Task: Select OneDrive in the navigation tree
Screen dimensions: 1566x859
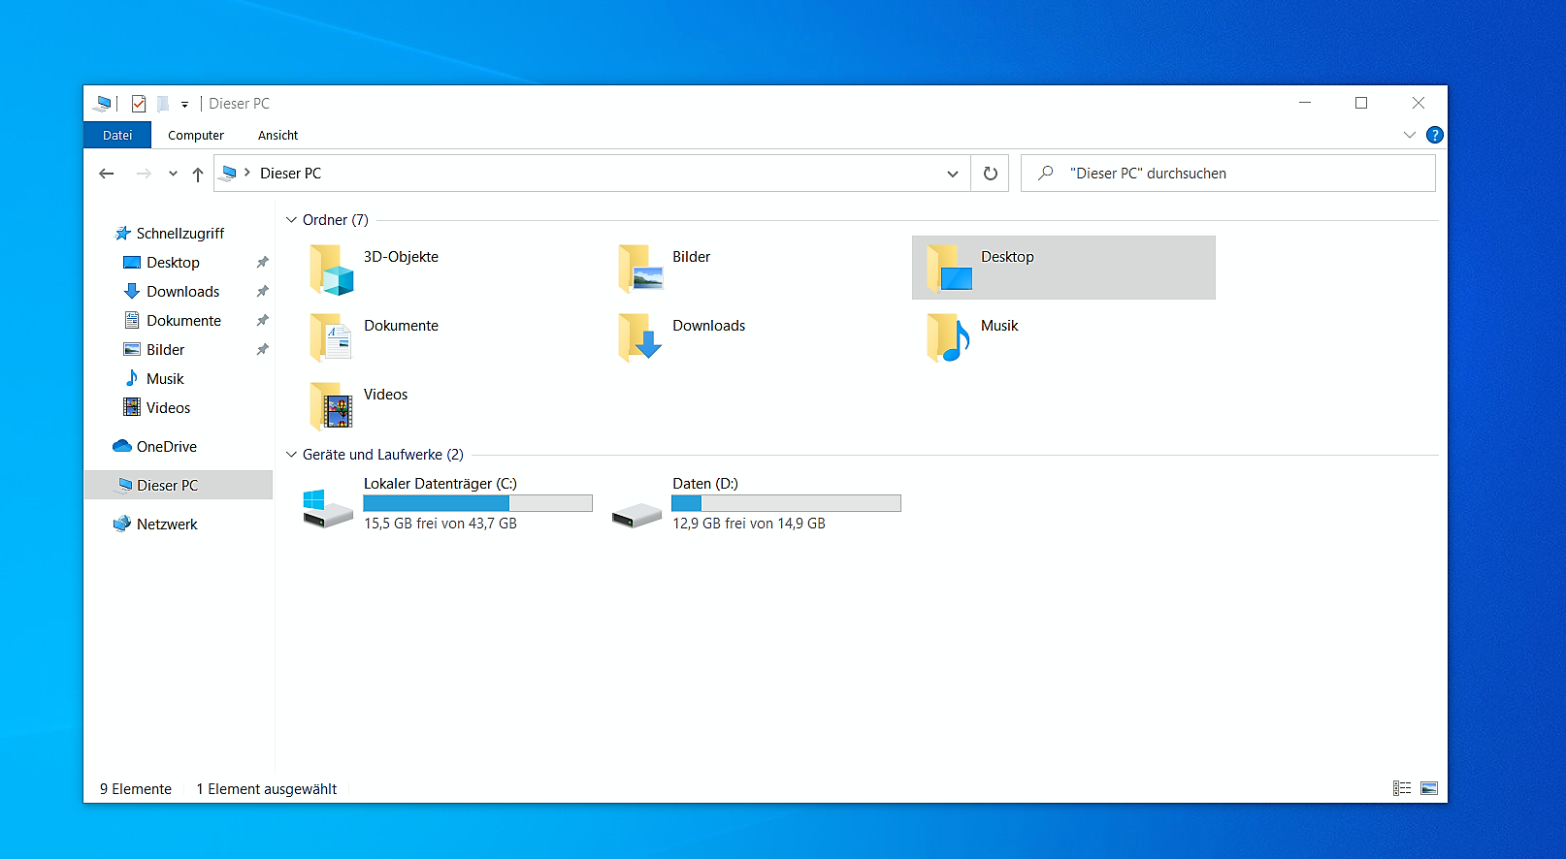Action: click(167, 447)
